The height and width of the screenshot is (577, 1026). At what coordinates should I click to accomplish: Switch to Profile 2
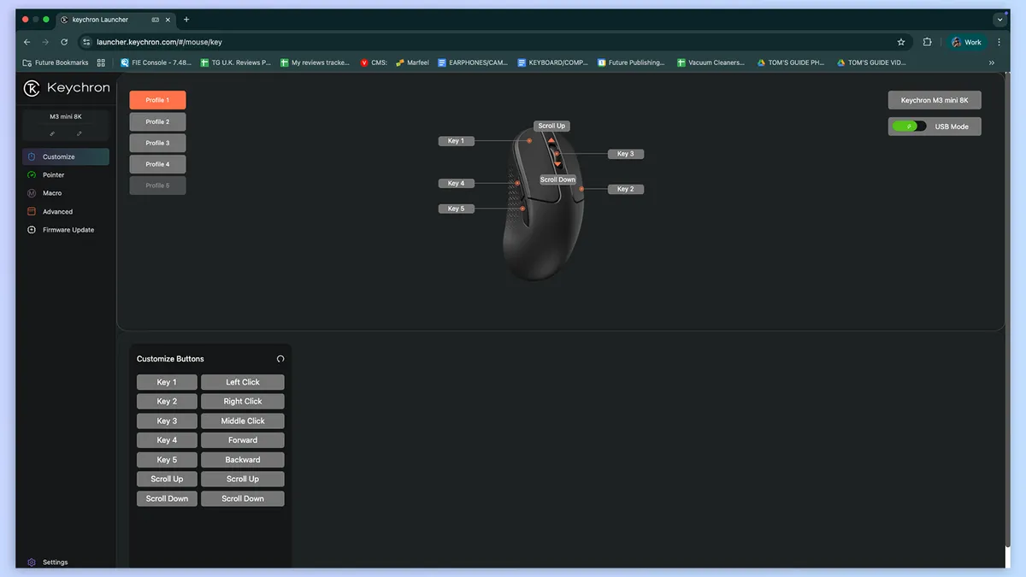(x=157, y=122)
